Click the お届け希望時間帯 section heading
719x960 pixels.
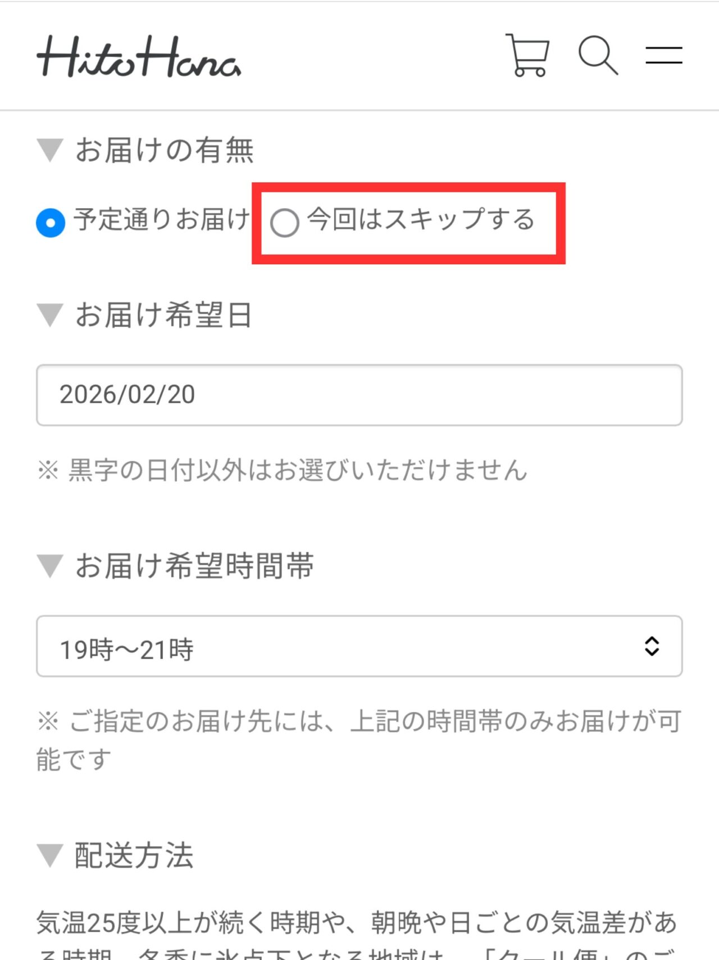[194, 566]
